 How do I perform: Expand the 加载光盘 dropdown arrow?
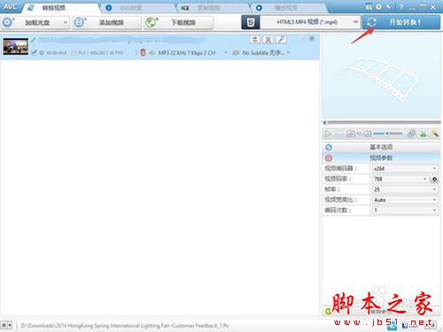click(66, 22)
